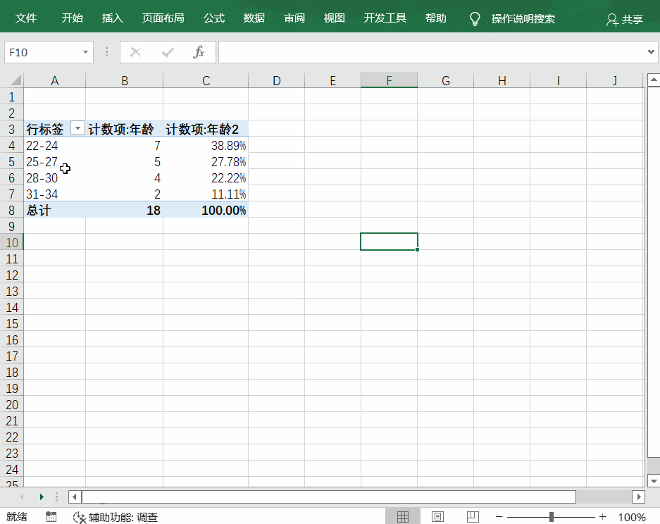660x524 pixels.
Task: Click the confirm checkmark formula button
Action: point(168,52)
